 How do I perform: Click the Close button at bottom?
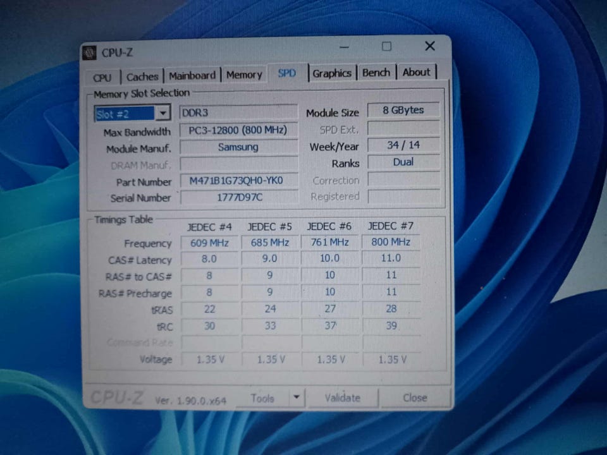(x=415, y=397)
